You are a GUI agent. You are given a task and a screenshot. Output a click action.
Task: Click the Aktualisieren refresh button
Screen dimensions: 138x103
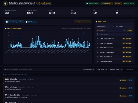pyautogui.click(x=92, y=4)
